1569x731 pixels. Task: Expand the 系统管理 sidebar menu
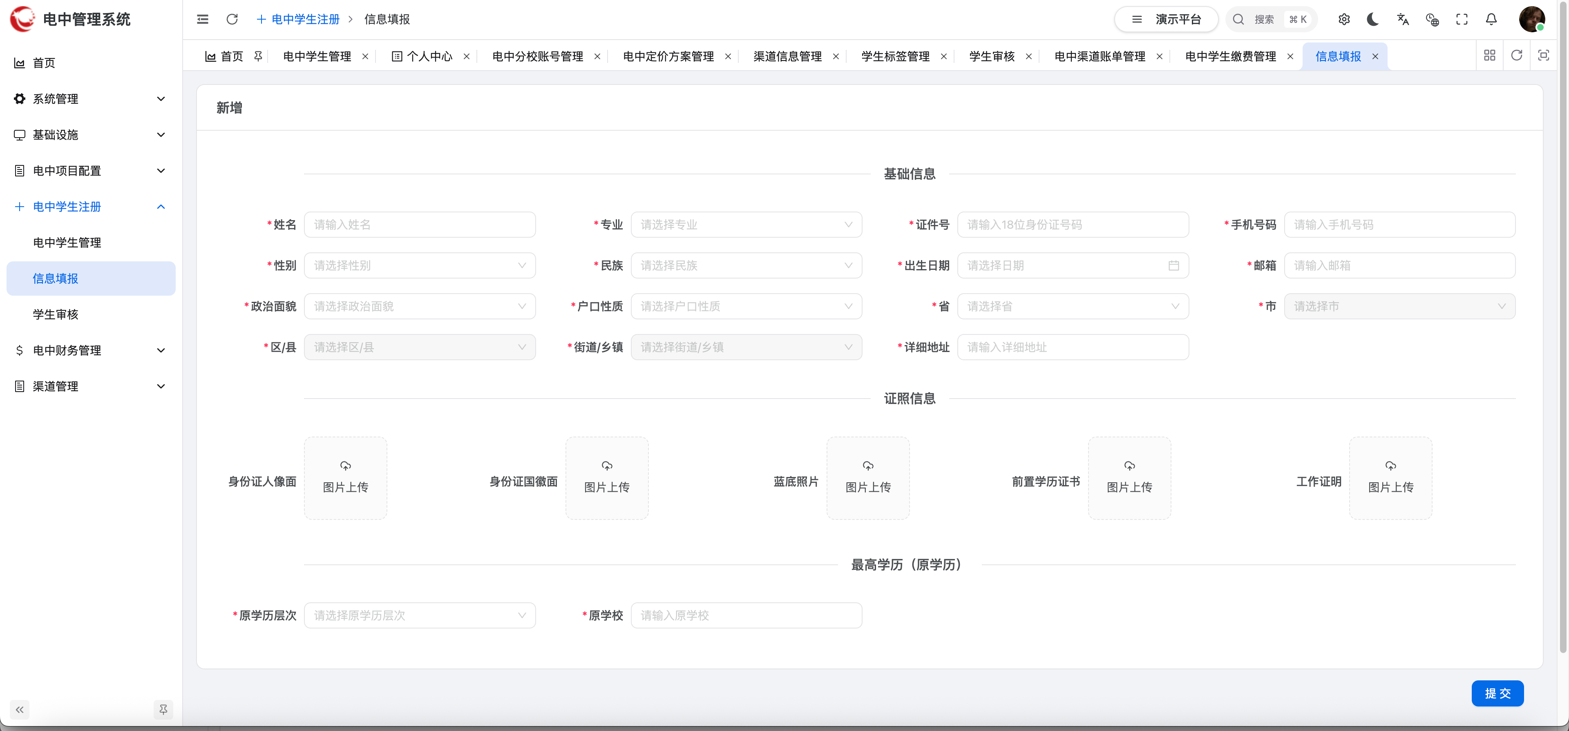(90, 98)
